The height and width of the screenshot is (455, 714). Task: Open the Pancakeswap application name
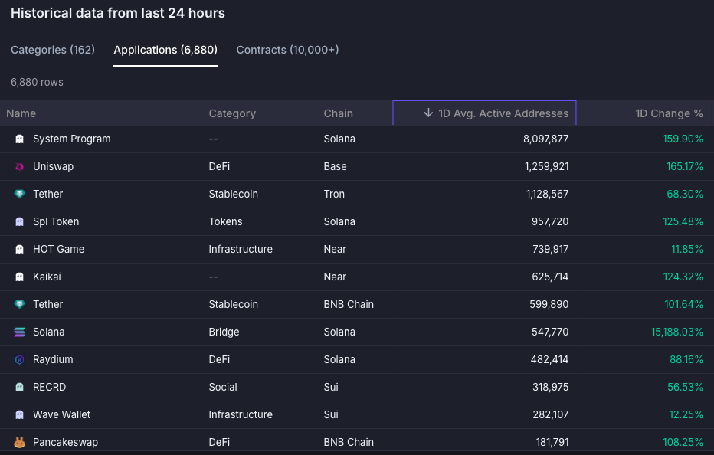coord(65,442)
